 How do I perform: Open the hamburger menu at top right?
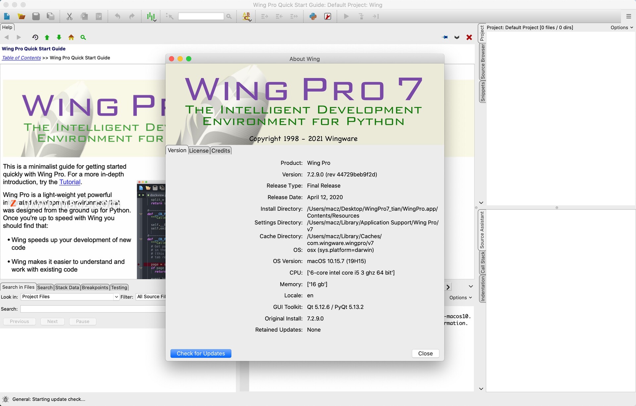coord(628,16)
